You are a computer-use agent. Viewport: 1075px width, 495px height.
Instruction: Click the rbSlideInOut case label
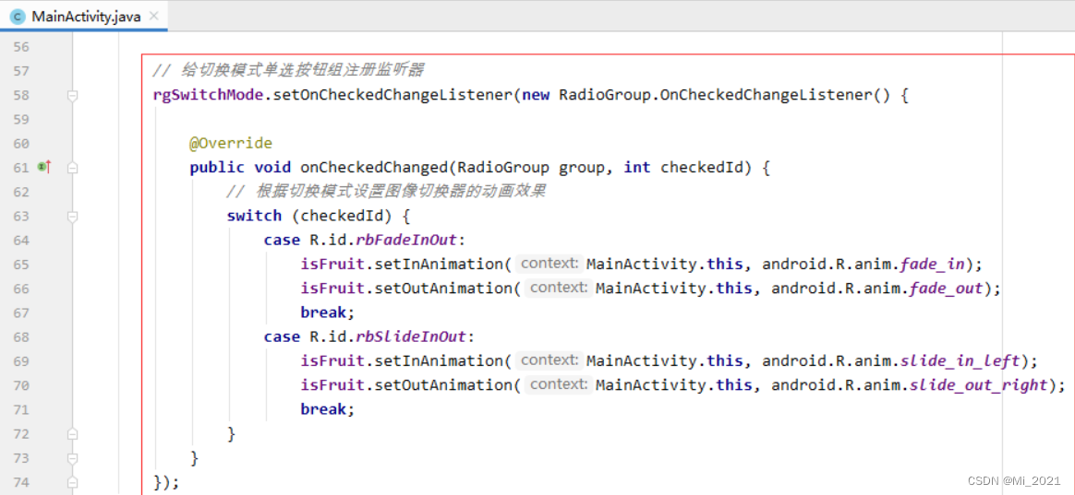point(416,336)
